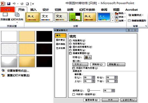The width and height of the screenshot is (148, 103).
Task: Select 图片更正 in the dialog sidebar
Action: 61,40
